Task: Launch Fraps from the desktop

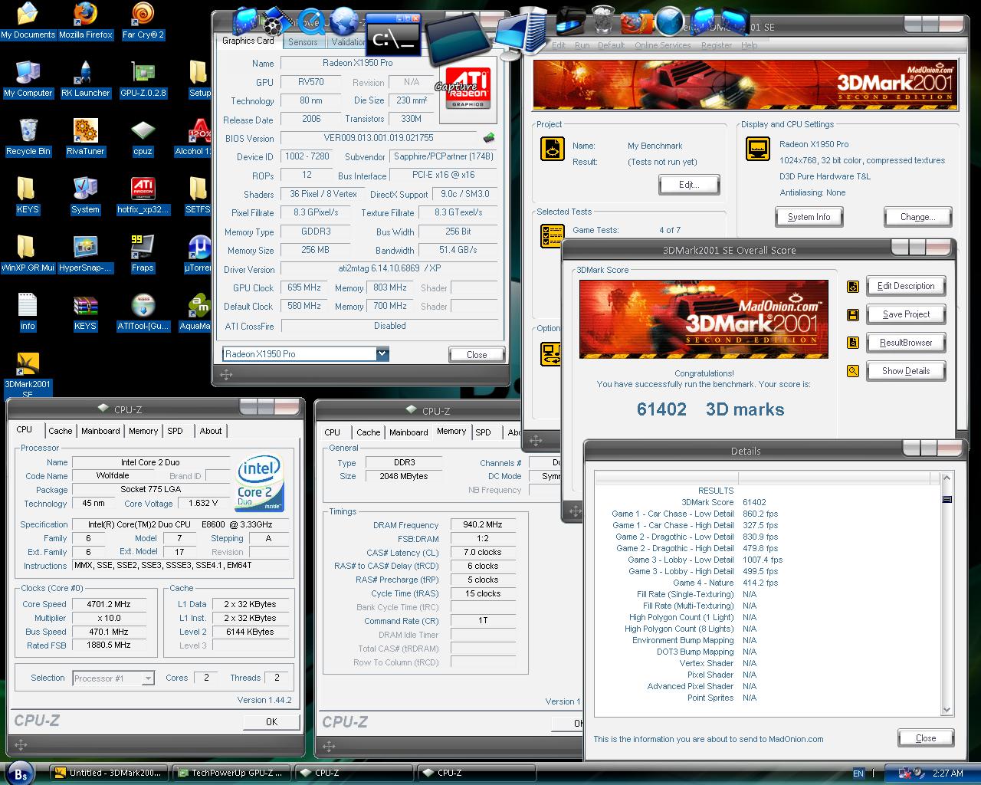Action: click(143, 254)
